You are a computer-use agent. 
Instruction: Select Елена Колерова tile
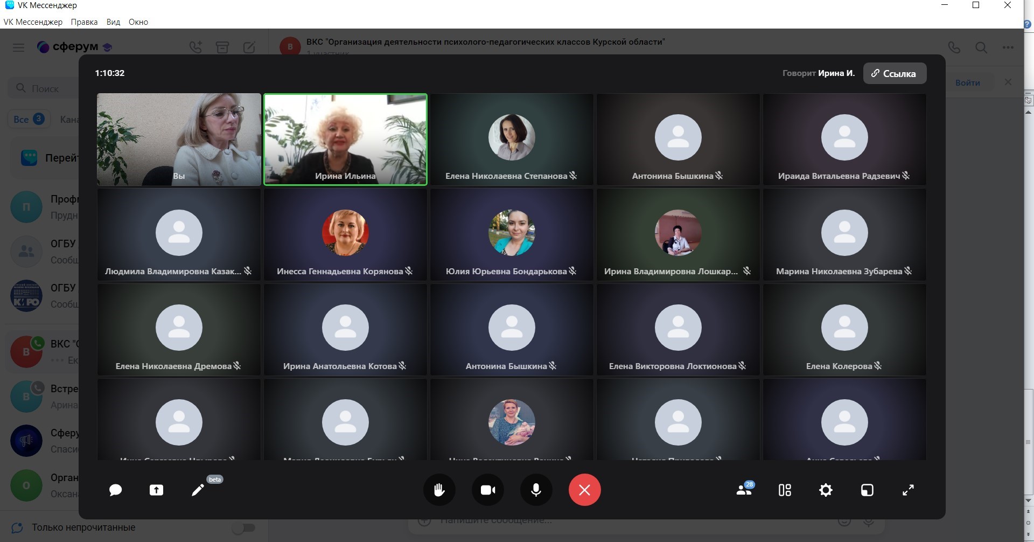pos(844,329)
